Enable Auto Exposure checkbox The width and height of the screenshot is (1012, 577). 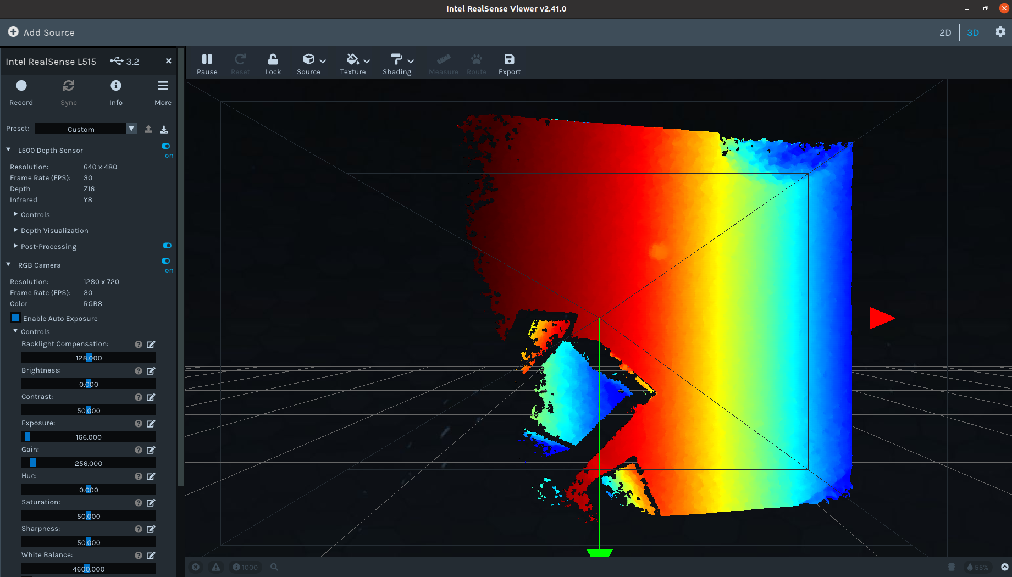[15, 318]
